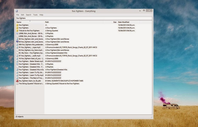The image size is (198, 127).
Task: Click folder icon of Foo Fighters dated 04:29 p.m.
Action: 17,28
